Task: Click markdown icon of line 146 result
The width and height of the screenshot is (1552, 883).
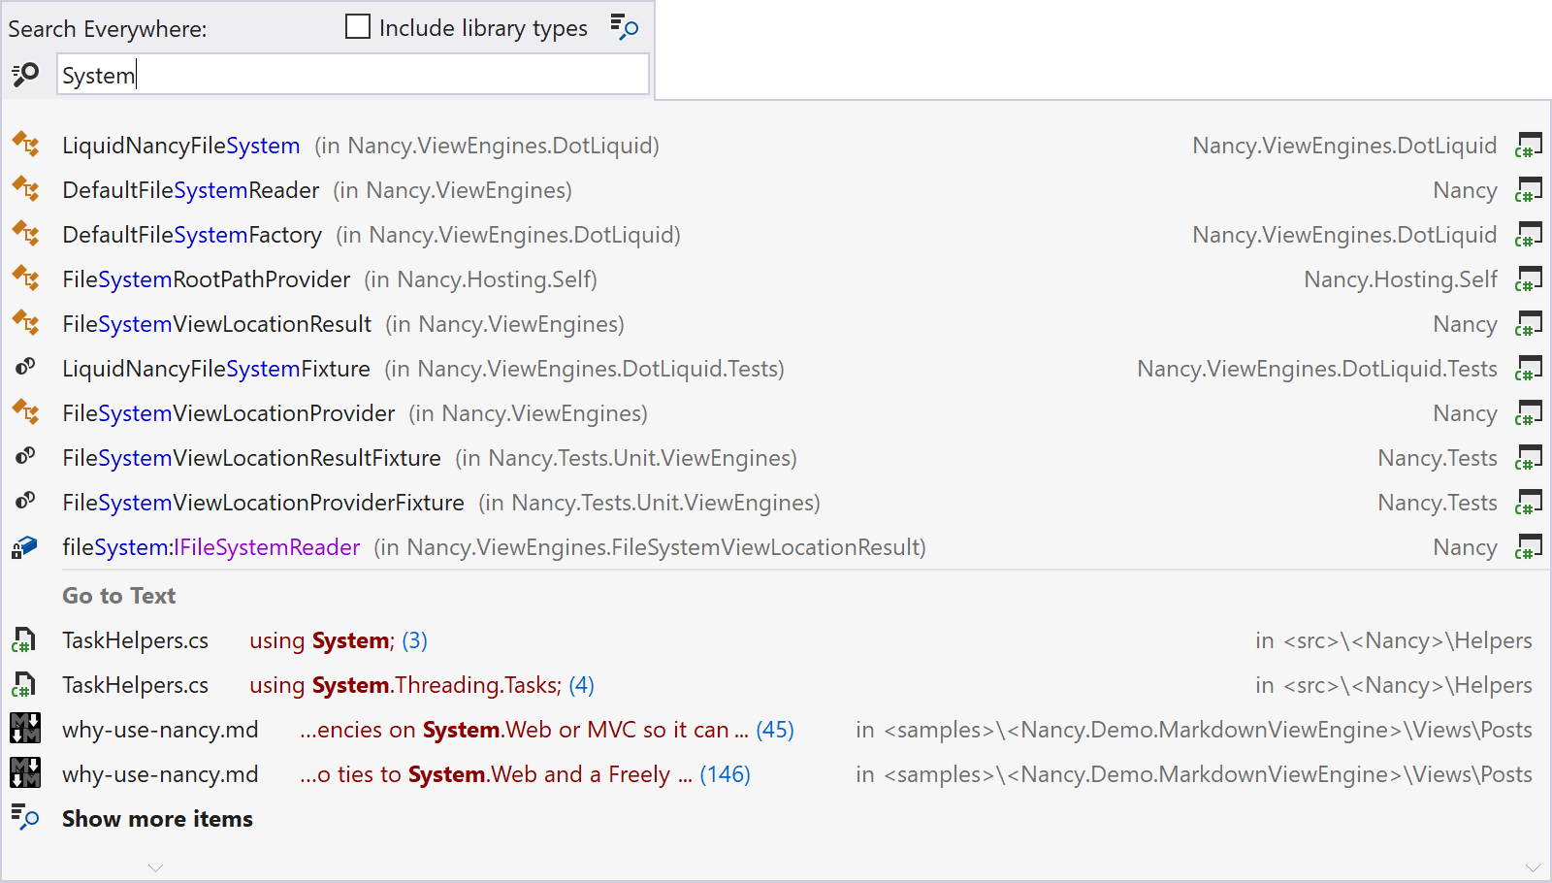Action: 25,773
